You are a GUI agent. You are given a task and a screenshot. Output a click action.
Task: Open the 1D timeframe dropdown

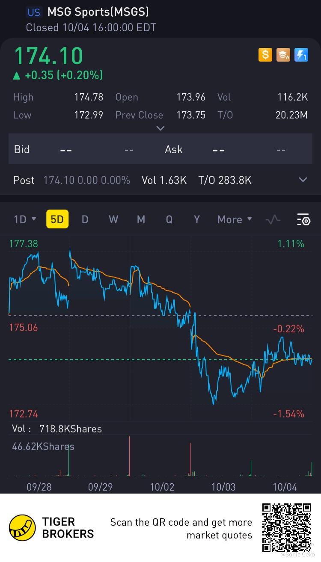[x=25, y=220]
